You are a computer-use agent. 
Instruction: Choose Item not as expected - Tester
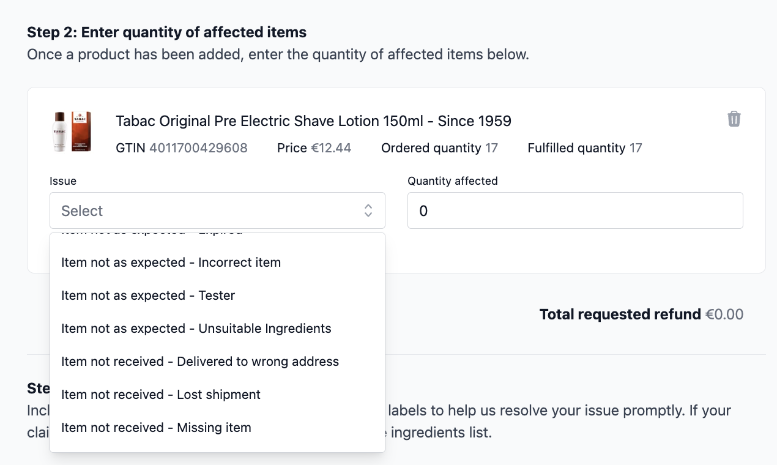click(217, 296)
